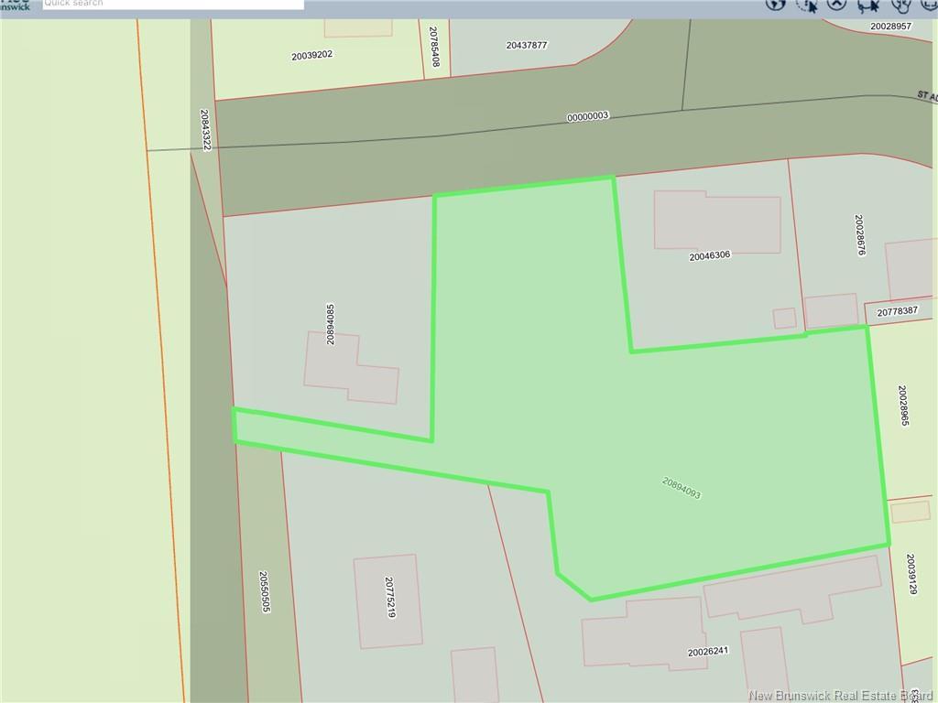The width and height of the screenshot is (938, 703).
Task: Select parcel labeled 20039202
Action: pos(311,56)
